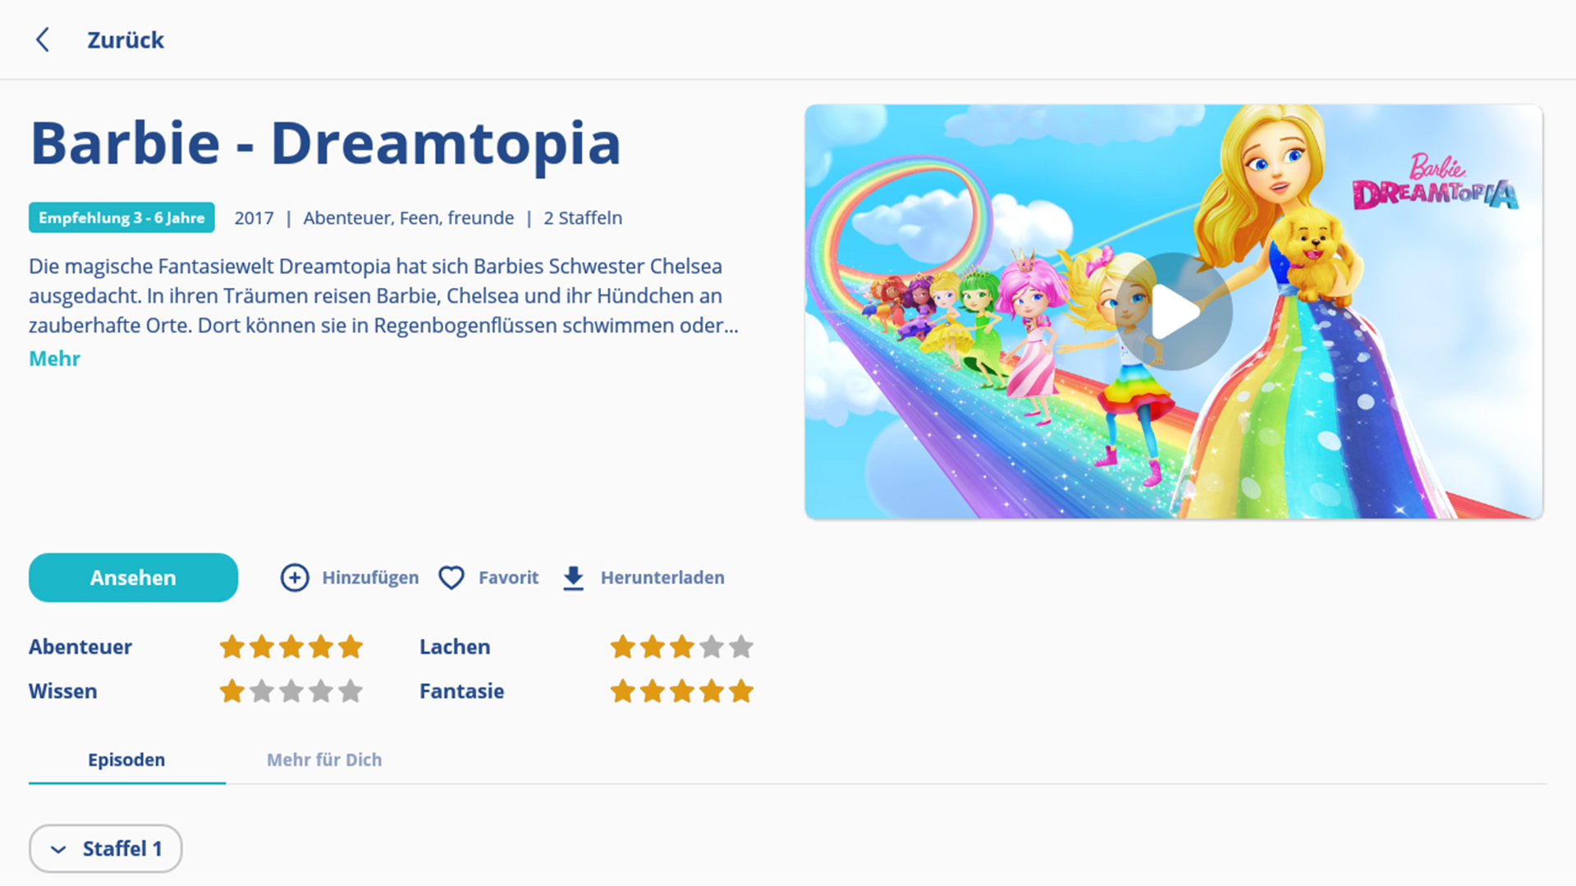Click the fifth star of Abenteuer rating
Image resolution: width=1576 pixels, height=886 pixels.
coord(350,647)
